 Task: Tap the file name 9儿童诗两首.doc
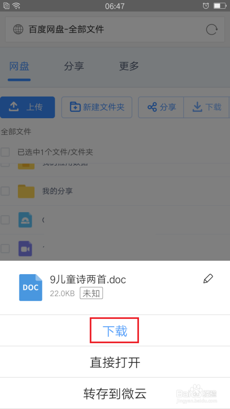pyautogui.click(x=88, y=280)
